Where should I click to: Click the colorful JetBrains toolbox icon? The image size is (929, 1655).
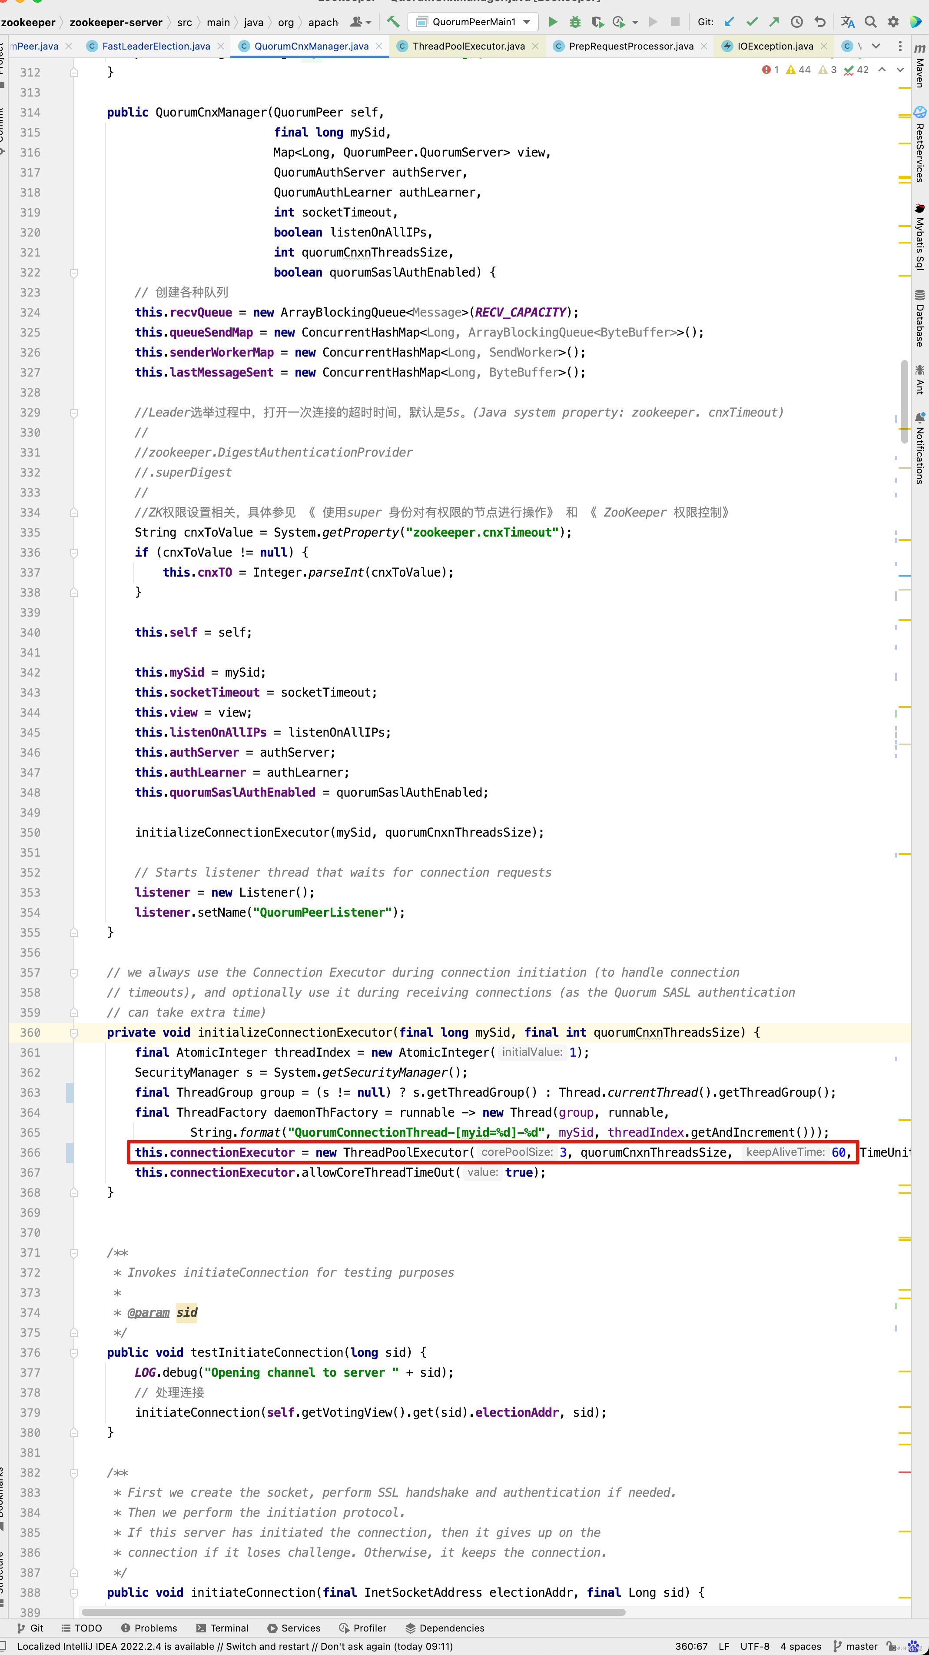click(x=916, y=22)
